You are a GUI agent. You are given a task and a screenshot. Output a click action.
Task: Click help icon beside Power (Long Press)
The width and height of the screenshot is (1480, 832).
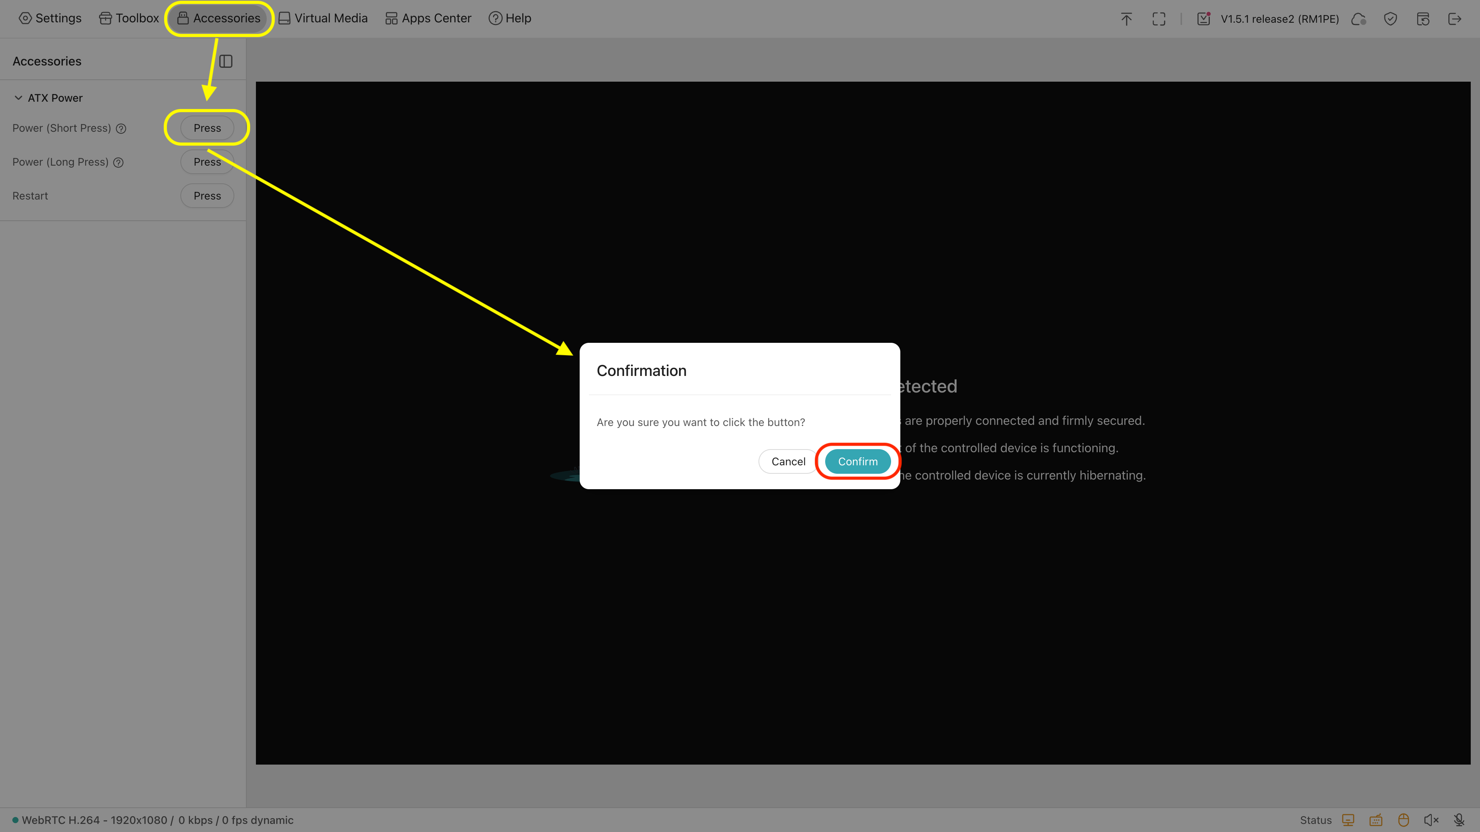tap(118, 163)
